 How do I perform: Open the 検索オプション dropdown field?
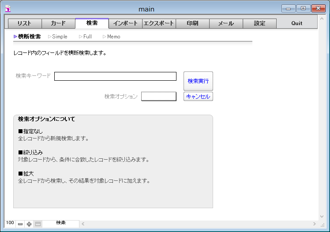159,96
